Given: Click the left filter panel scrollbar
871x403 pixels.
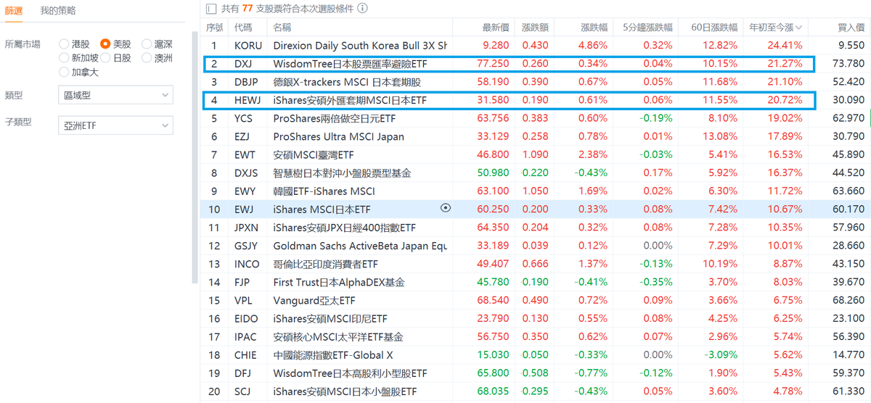Looking at the screenshot, I should pyautogui.click(x=195, y=156).
